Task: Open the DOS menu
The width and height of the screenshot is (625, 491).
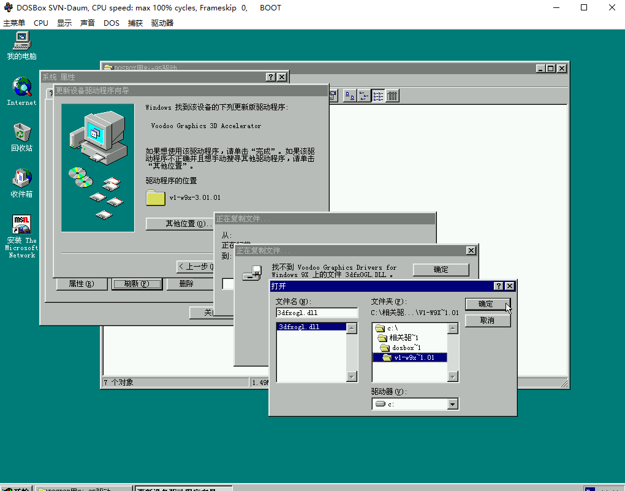Action: [111, 23]
